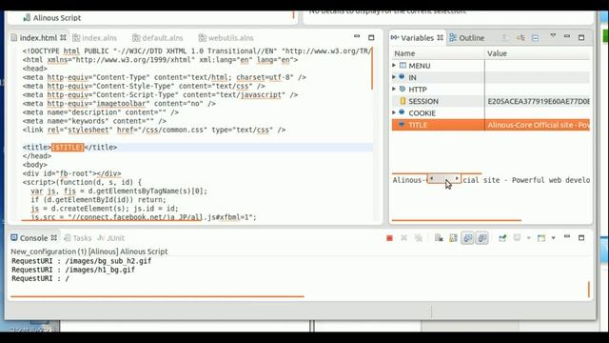Screen dimensions: 609x343
Task: Close the Variables view tab
Action: (440, 37)
